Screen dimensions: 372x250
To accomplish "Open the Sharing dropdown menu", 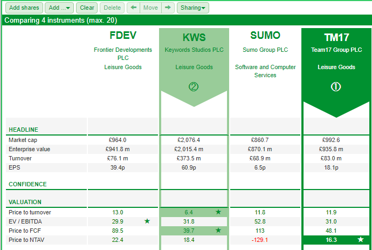I will coord(193,8).
